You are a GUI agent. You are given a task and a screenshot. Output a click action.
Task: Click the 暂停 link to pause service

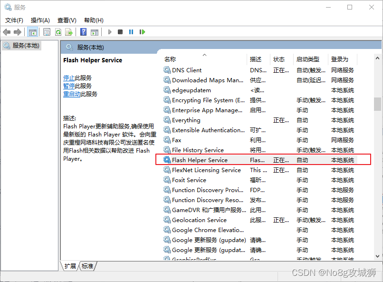[69, 86]
